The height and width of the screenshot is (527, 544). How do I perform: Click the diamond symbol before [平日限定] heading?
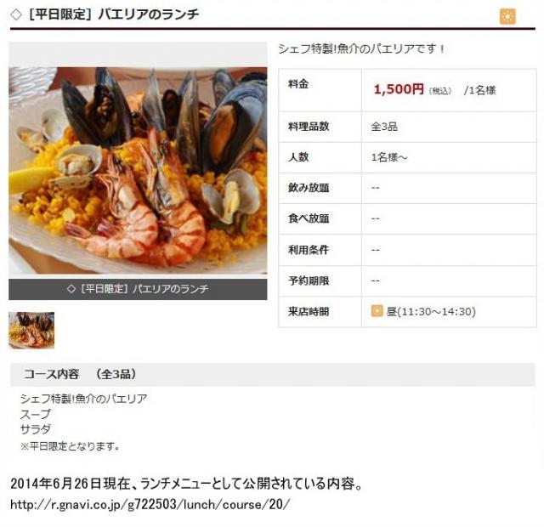point(16,14)
